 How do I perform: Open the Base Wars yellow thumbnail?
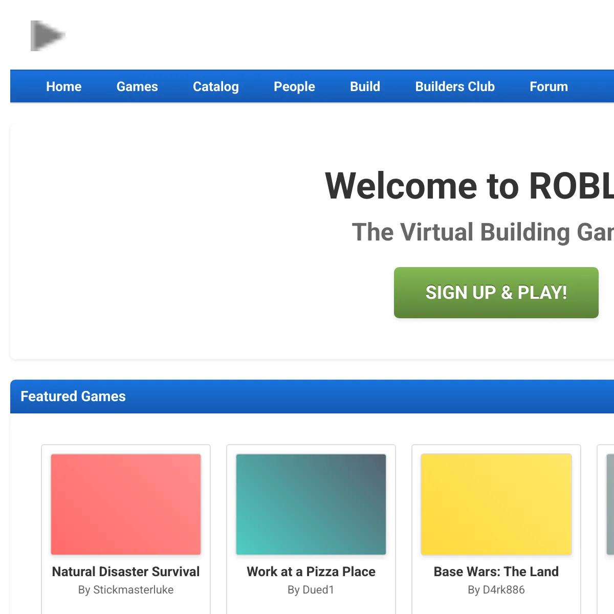pyautogui.click(x=496, y=505)
